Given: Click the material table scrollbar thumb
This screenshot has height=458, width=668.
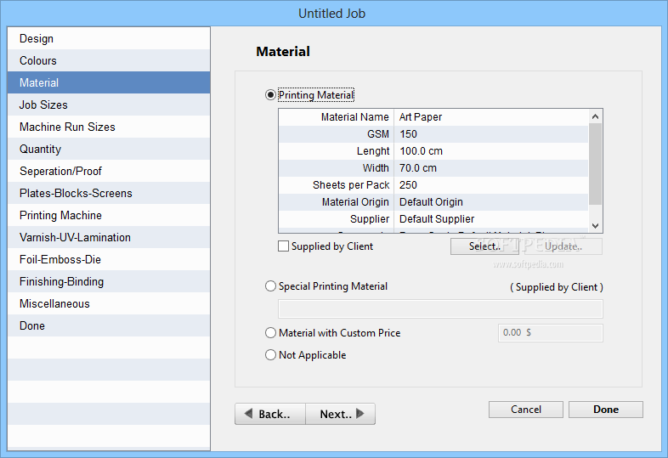Looking at the screenshot, I should click(595, 164).
